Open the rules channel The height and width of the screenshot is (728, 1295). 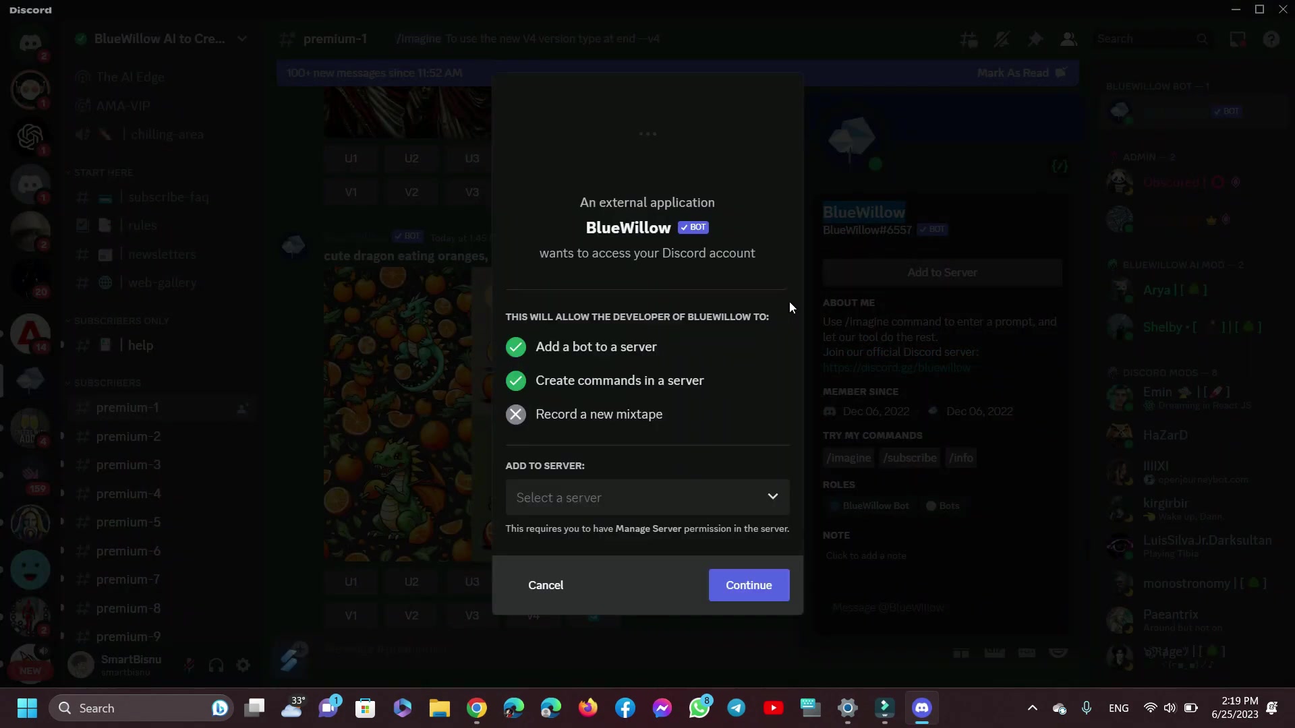click(x=161, y=226)
